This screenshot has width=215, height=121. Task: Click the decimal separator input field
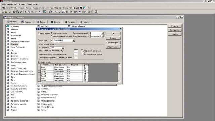76,57
